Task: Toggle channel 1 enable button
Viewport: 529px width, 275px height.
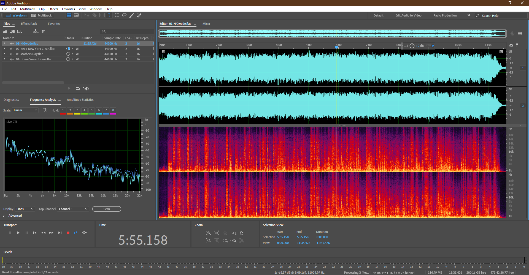Action: pyautogui.click(x=523, y=68)
